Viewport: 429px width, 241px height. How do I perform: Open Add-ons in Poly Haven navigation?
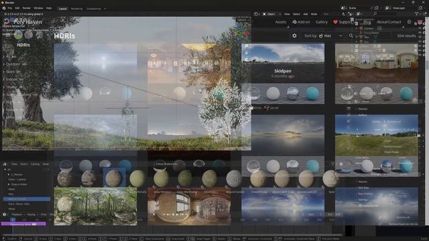[x=301, y=22]
